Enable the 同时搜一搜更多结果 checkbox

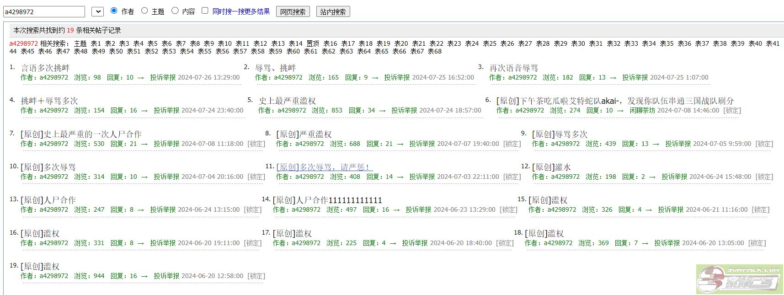pyautogui.click(x=205, y=11)
